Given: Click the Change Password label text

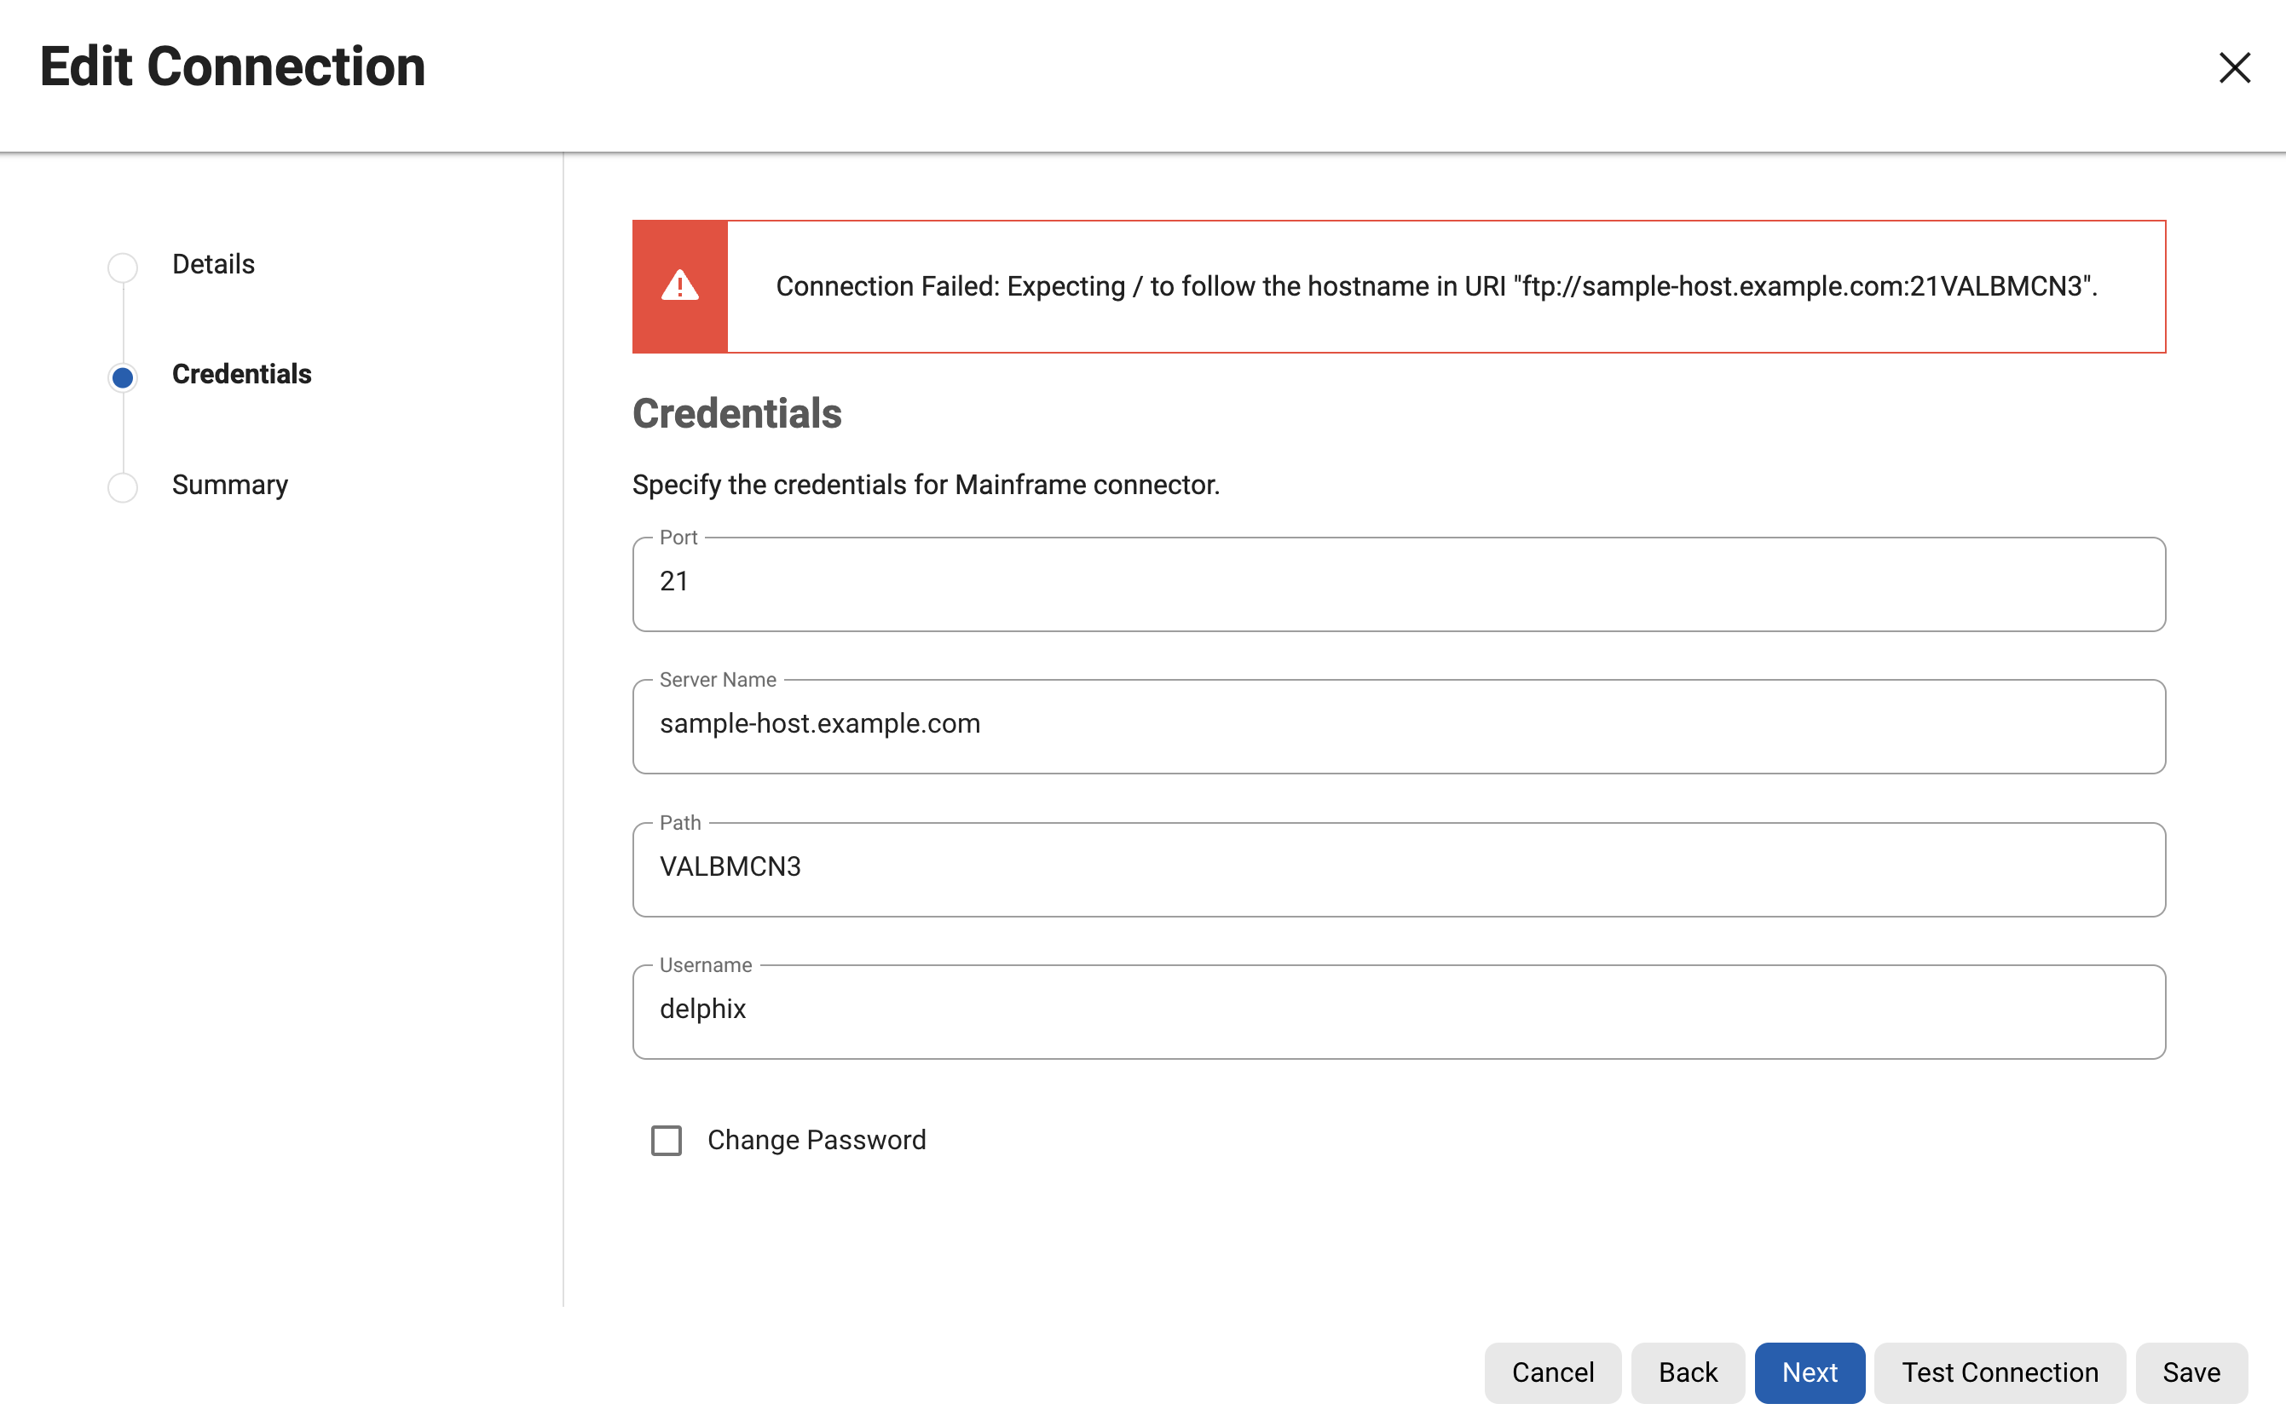Looking at the screenshot, I should click(x=816, y=1140).
